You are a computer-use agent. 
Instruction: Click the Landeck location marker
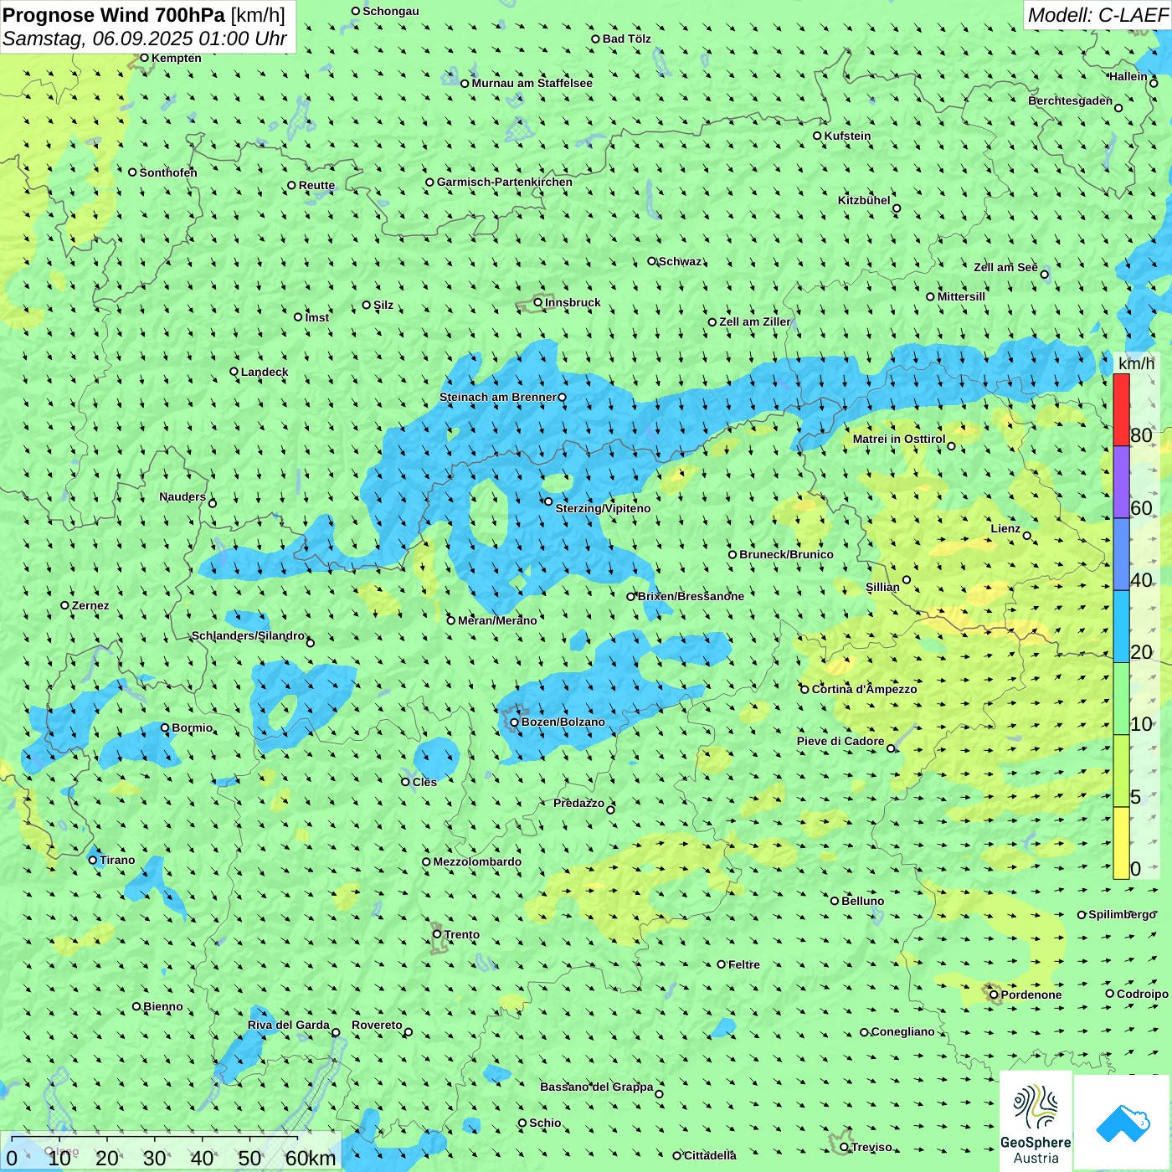(x=234, y=372)
